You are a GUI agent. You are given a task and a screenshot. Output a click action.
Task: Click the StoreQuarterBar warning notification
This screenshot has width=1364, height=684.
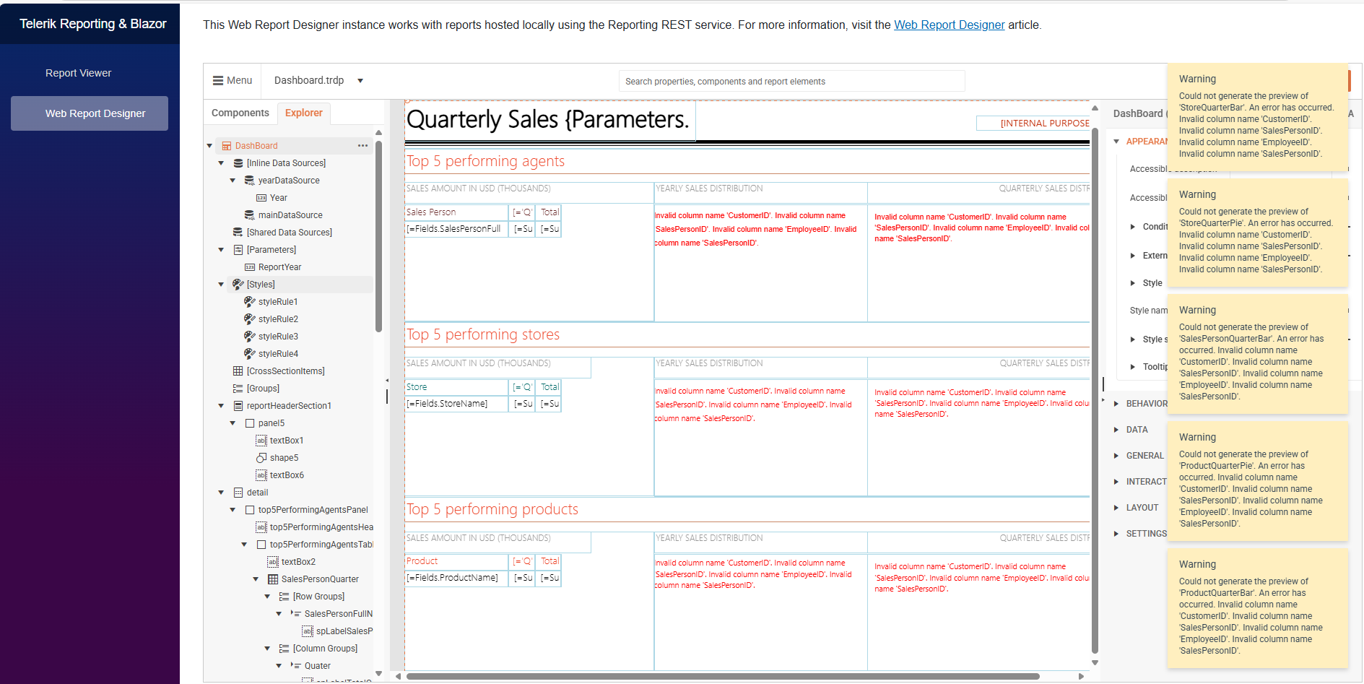click(x=1257, y=116)
